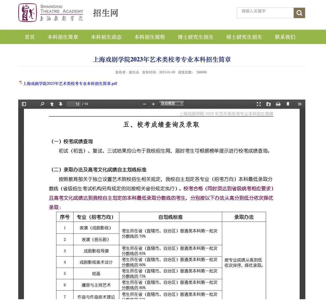Print the PDF document
326x308 pixels.
click(278, 104)
